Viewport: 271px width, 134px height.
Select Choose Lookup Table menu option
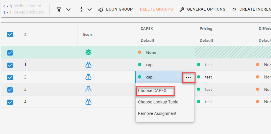(158, 102)
